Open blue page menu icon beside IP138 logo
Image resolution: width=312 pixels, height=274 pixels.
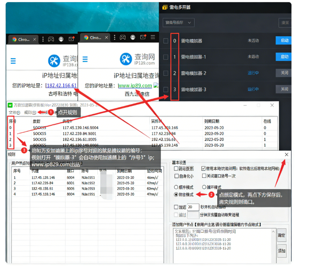(x=13, y=61)
